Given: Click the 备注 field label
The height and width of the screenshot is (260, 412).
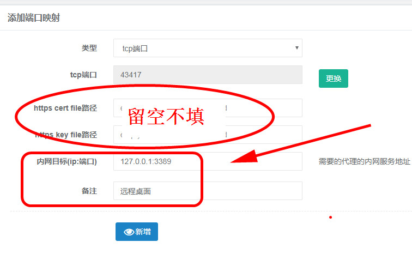Looking at the screenshot, I should coord(89,191).
